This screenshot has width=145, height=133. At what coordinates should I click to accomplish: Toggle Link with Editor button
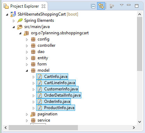point(101,6)
